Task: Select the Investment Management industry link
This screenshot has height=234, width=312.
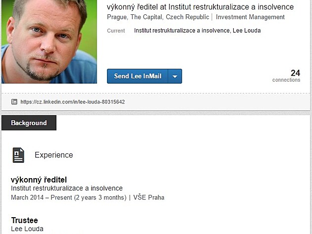Action: (250, 17)
